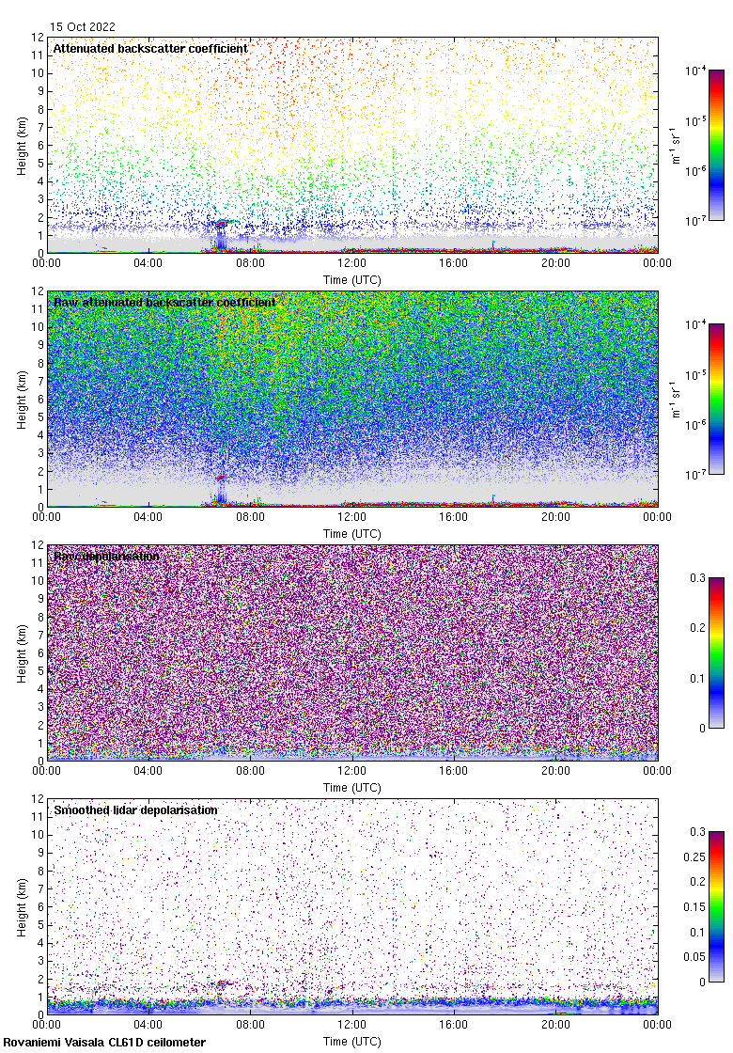This screenshot has height=1053, width=733.
Task: Click the raw depolarisation panel's colorbar
Action: (x=717, y=652)
